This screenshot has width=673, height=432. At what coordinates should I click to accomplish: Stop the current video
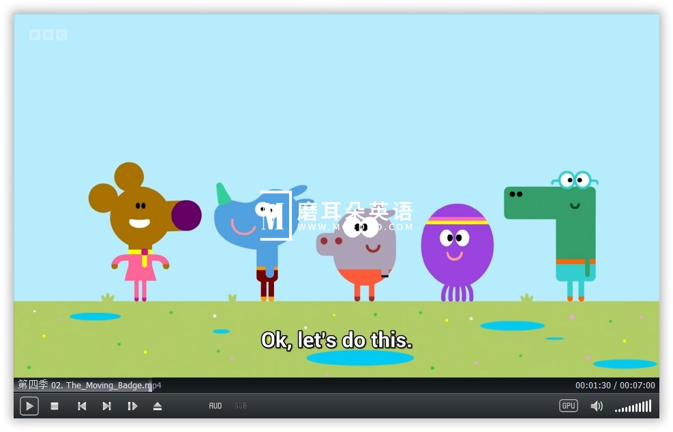coord(55,406)
